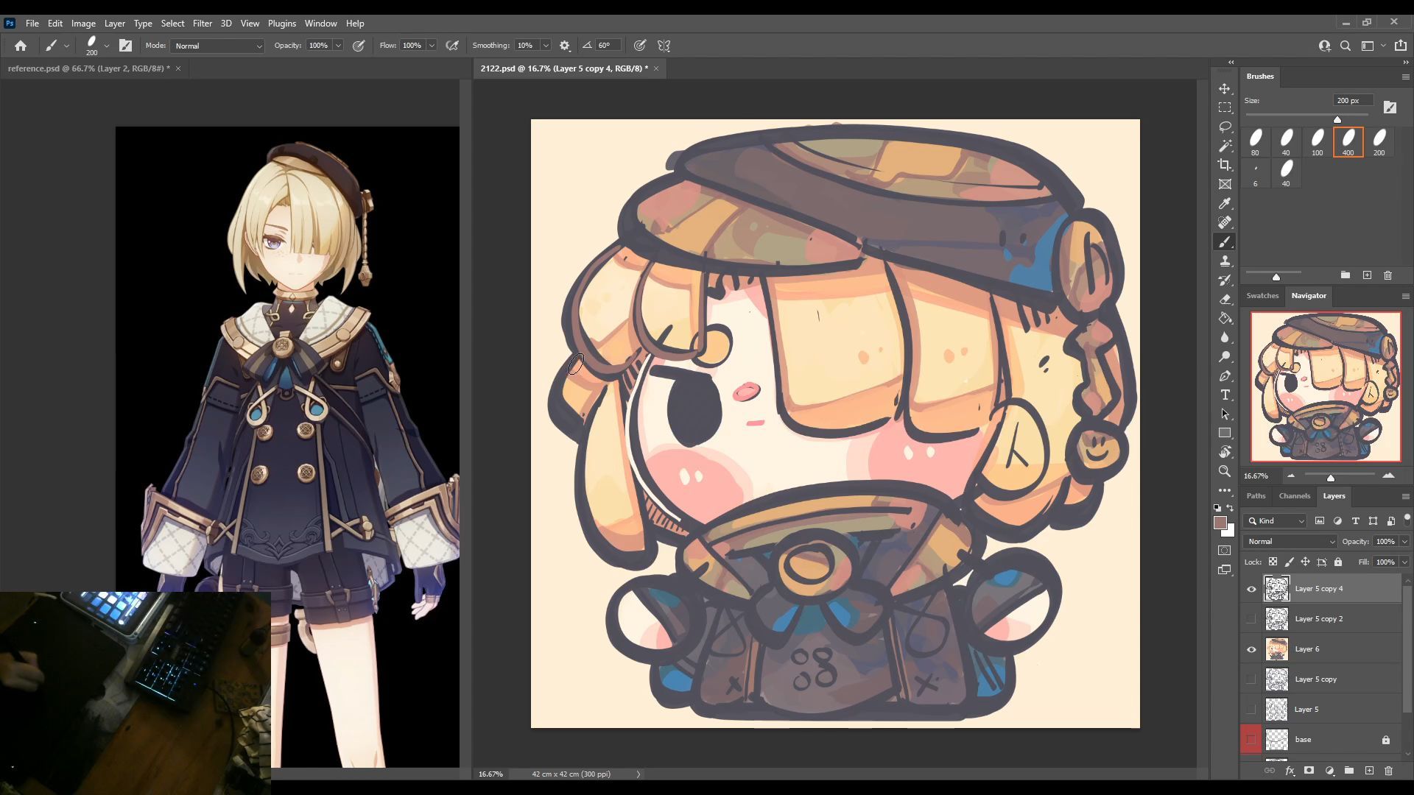Adjust the Navigator zoom slider

pos(1331,478)
